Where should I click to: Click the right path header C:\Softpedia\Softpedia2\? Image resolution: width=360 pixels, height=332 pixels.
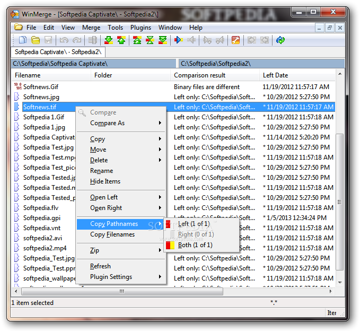point(262,64)
